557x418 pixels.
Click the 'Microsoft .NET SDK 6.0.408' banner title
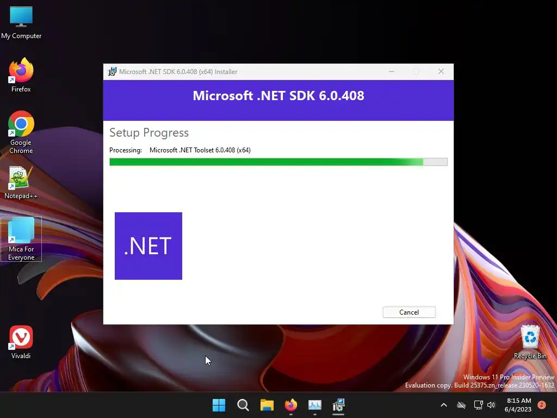coord(278,96)
